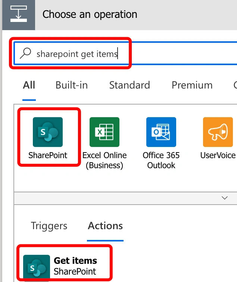Switch to the Premium tab
Image resolution: width=237 pixels, height=282 pixels.
192,85
